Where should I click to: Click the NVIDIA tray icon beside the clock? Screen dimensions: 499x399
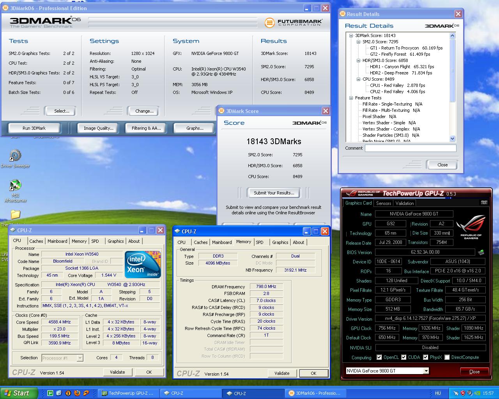coord(477,393)
